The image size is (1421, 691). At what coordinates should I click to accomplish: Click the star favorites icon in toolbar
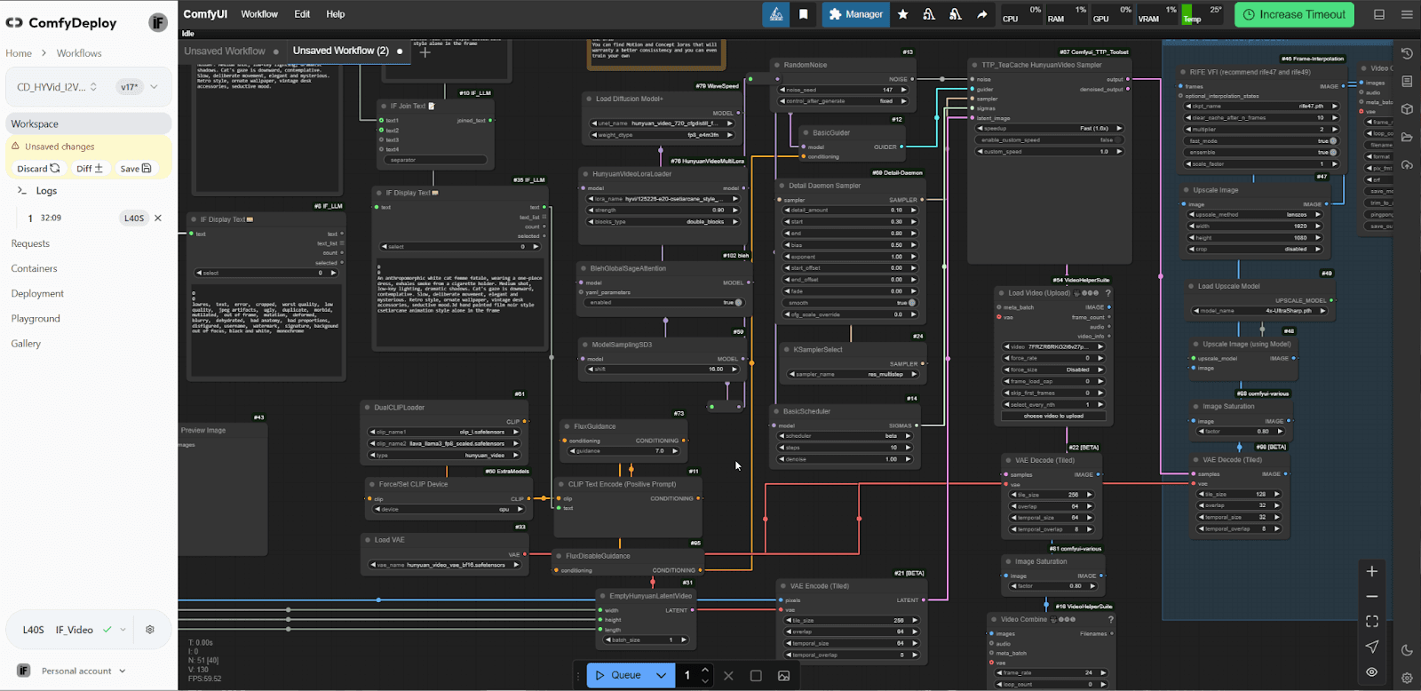[x=903, y=14]
